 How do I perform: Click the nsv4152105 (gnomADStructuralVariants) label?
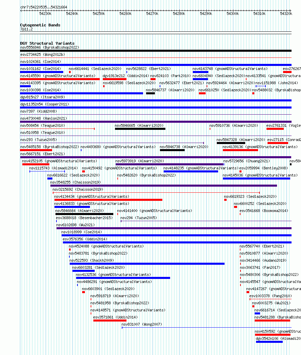click(x=60, y=161)
